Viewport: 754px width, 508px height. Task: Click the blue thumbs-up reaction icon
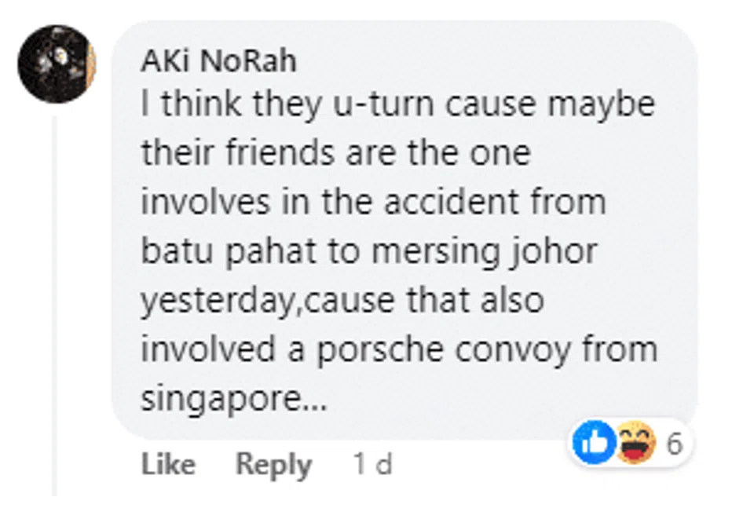(595, 442)
